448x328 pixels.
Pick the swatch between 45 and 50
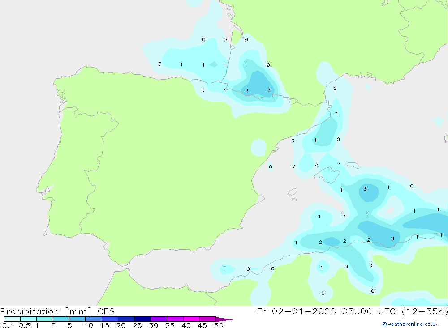click(x=207, y=319)
